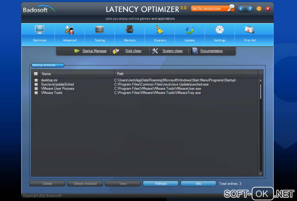Click the Delete button

pos(47,184)
